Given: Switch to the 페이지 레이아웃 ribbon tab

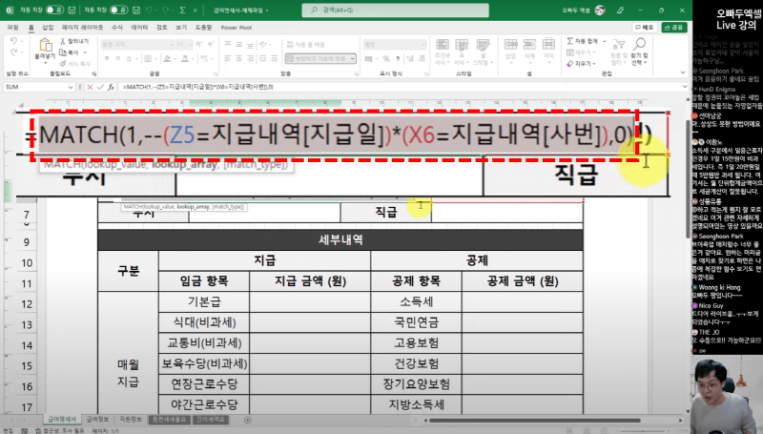Looking at the screenshot, I should 82,28.
